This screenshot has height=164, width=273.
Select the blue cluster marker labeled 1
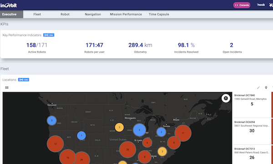coord(81,135)
